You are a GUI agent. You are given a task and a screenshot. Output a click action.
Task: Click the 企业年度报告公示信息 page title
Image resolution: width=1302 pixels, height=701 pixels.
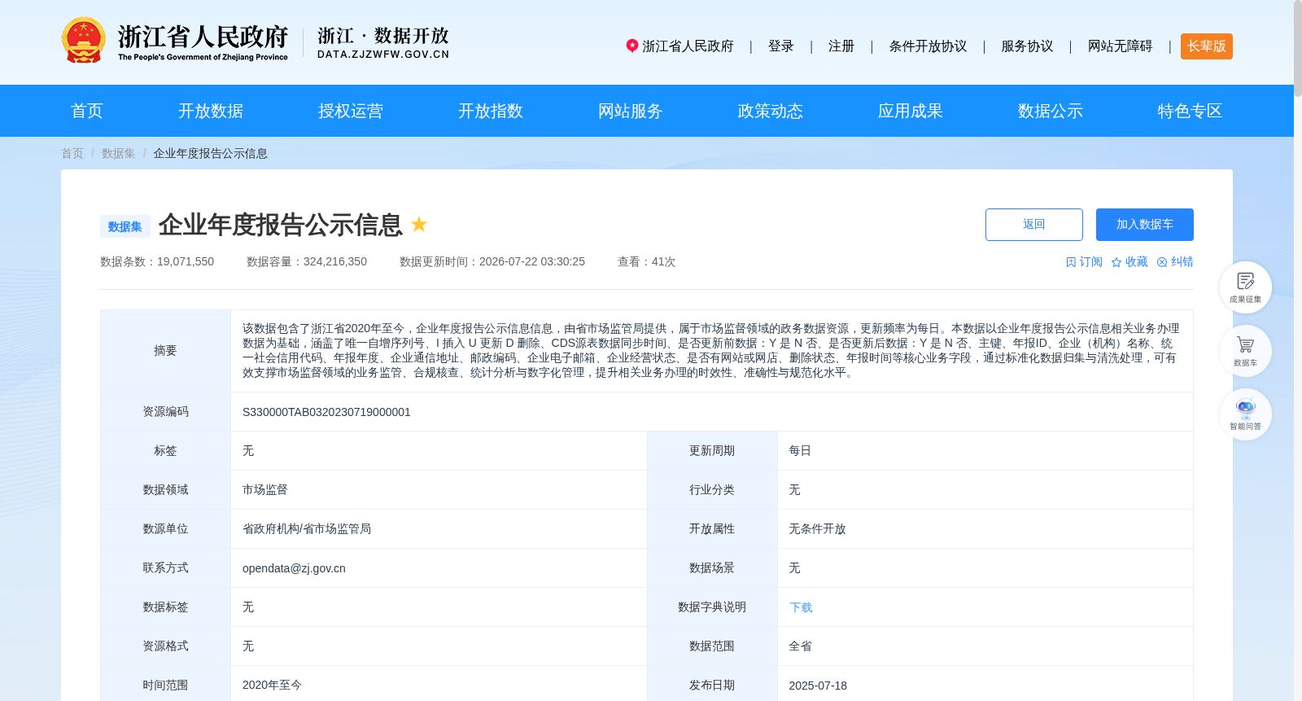pyautogui.click(x=281, y=225)
